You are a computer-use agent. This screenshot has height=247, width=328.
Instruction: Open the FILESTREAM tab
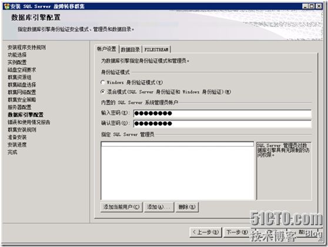(x=156, y=49)
